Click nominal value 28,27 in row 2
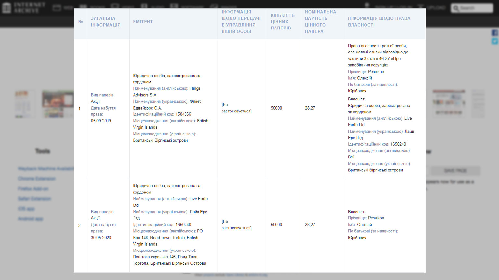 point(310,224)
